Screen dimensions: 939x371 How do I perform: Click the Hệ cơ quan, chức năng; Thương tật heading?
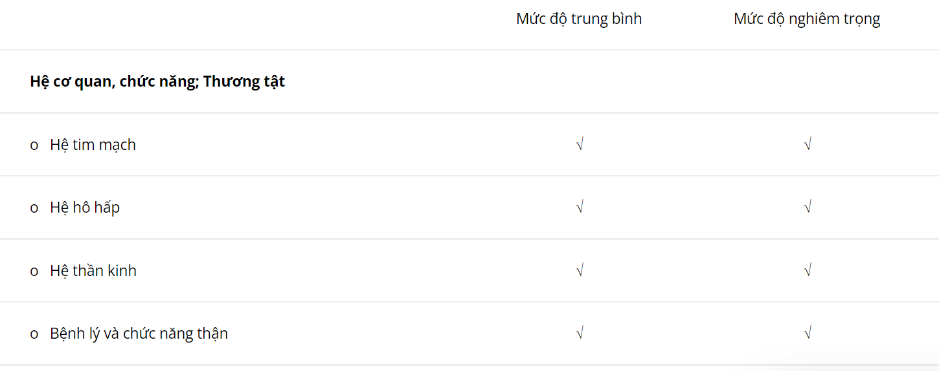(x=157, y=81)
